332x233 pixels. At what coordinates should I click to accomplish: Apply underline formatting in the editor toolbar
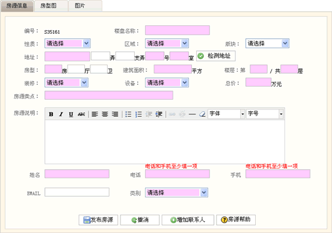click(x=71, y=114)
